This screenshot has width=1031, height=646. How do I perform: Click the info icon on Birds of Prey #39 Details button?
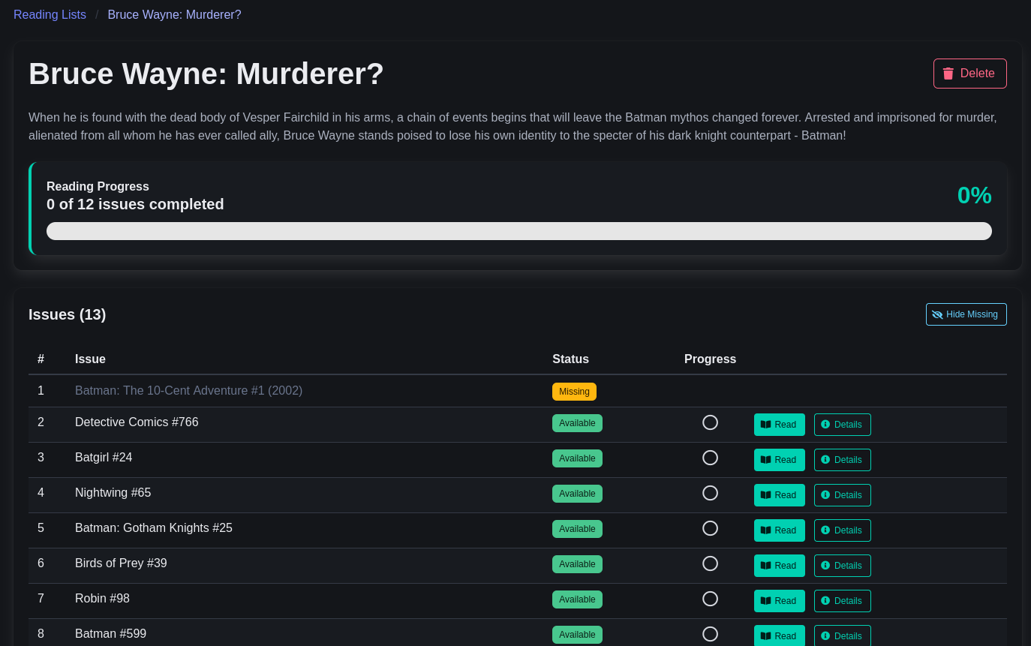coord(825,566)
